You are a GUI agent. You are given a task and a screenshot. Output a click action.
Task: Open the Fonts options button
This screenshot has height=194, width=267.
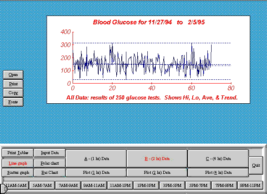pos(13,102)
